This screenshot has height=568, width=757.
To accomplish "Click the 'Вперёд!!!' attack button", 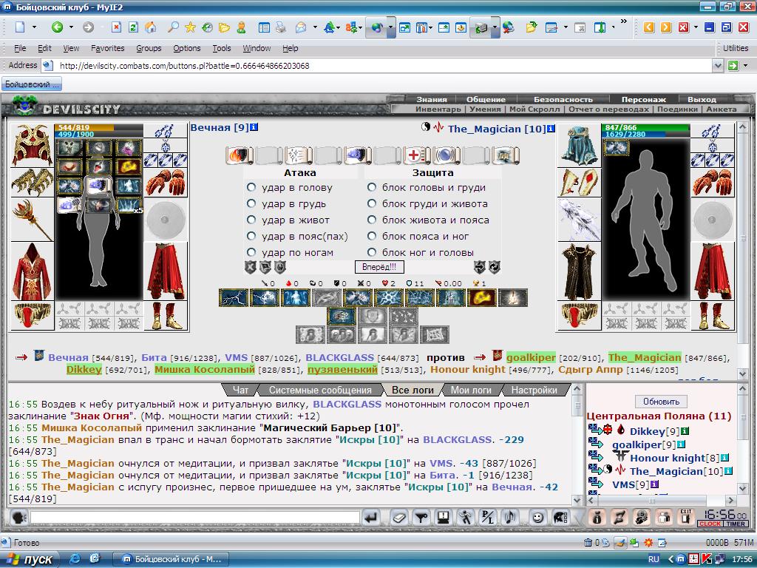I will [379, 266].
